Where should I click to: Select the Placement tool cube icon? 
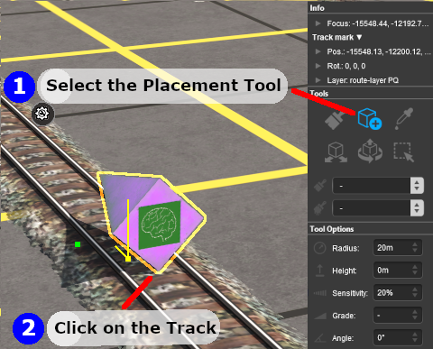[x=370, y=119]
